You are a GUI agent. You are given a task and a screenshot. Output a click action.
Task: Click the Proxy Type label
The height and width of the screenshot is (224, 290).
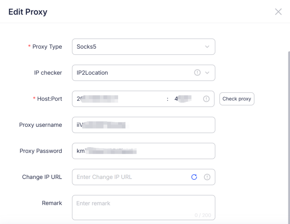coord(47,46)
